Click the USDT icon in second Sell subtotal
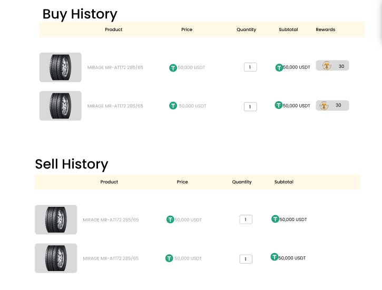The width and height of the screenshot is (382, 290). (x=275, y=257)
